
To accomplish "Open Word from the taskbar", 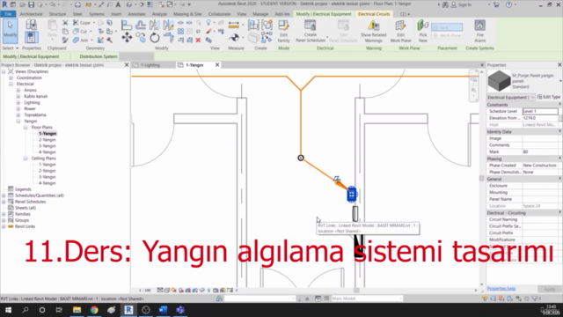I will (163, 310).
